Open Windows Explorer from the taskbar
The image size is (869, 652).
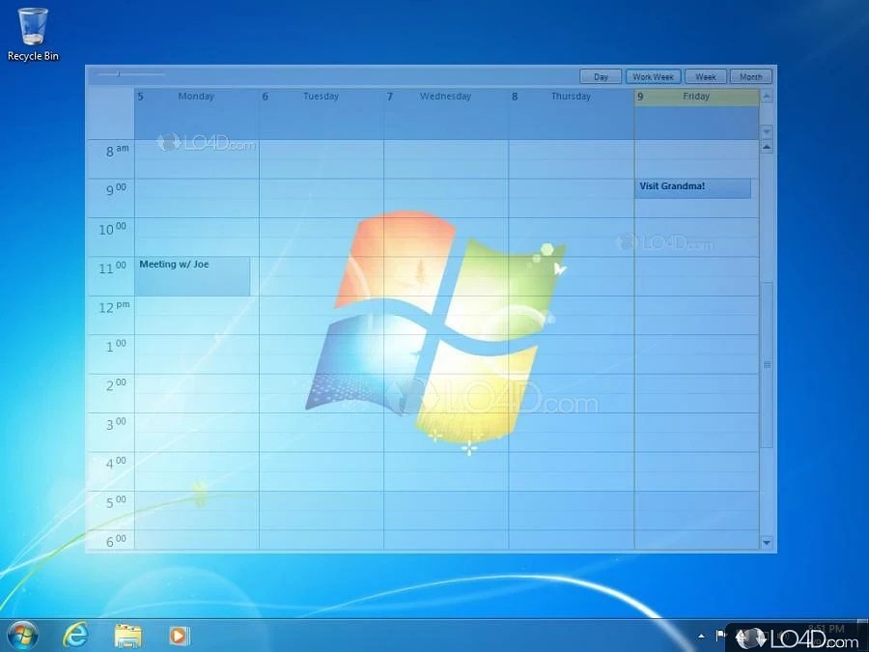[x=126, y=636]
